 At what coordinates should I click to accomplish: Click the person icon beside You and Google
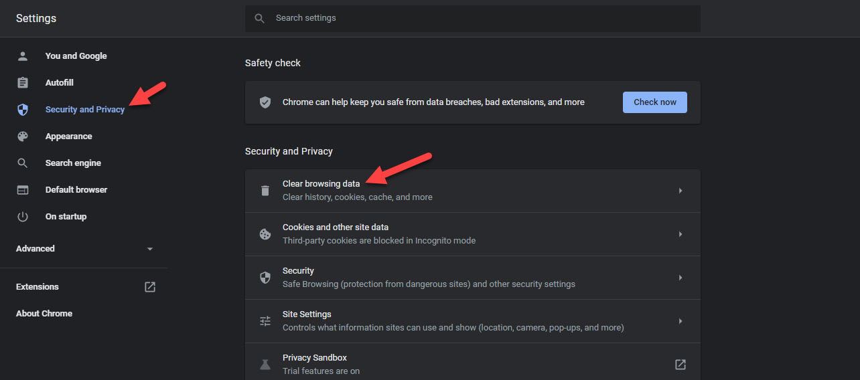pos(23,56)
